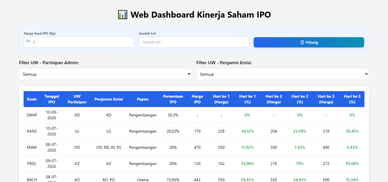Click the Kode column header

click(32, 99)
